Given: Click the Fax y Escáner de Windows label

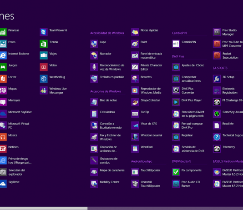Looking at the screenshot, I should coord(110,137).
